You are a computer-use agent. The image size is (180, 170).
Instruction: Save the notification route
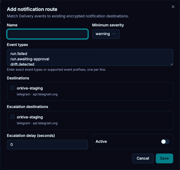[x=164, y=158]
